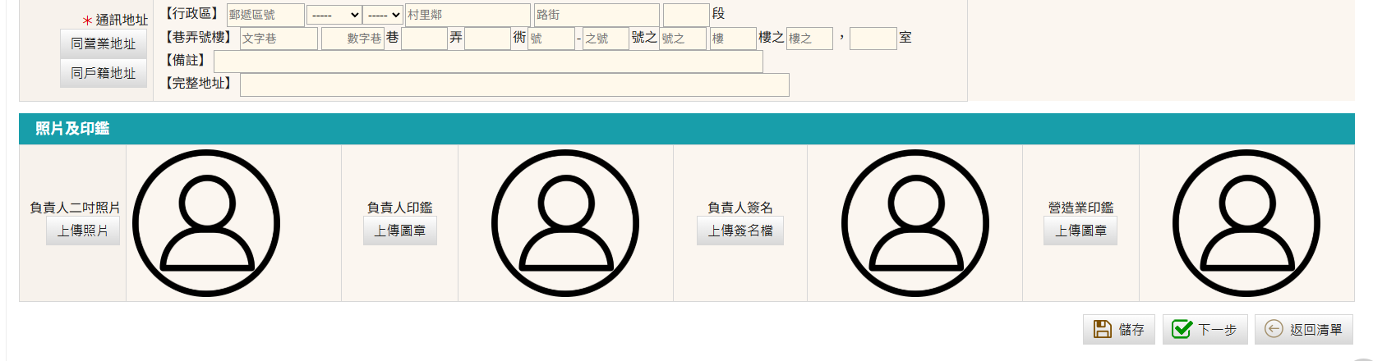Click the 備註 remarks text field
Viewport: 1373px width, 361px height.
[487, 62]
